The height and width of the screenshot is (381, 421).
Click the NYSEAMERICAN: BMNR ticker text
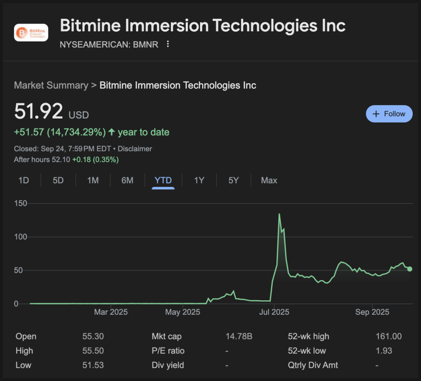click(x=109, y=44)
